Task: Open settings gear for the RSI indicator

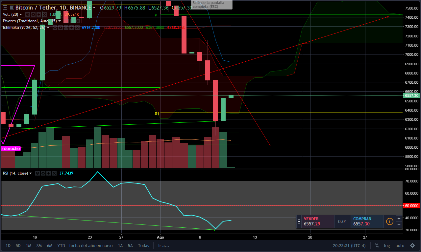Action: 43,173
